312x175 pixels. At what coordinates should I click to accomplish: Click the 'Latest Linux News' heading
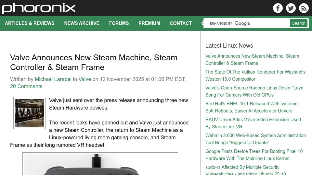click(229, 45)
